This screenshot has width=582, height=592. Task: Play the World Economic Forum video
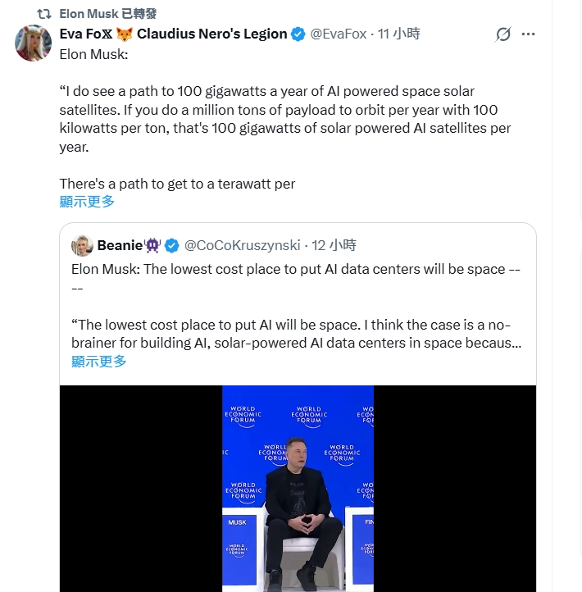point(298,489)
